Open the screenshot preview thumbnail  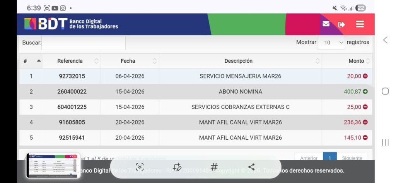53,165
